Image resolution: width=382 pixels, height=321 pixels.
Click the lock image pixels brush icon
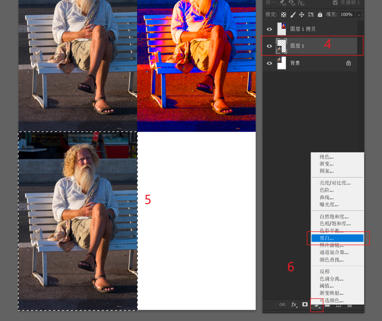(x=293, y=15)
